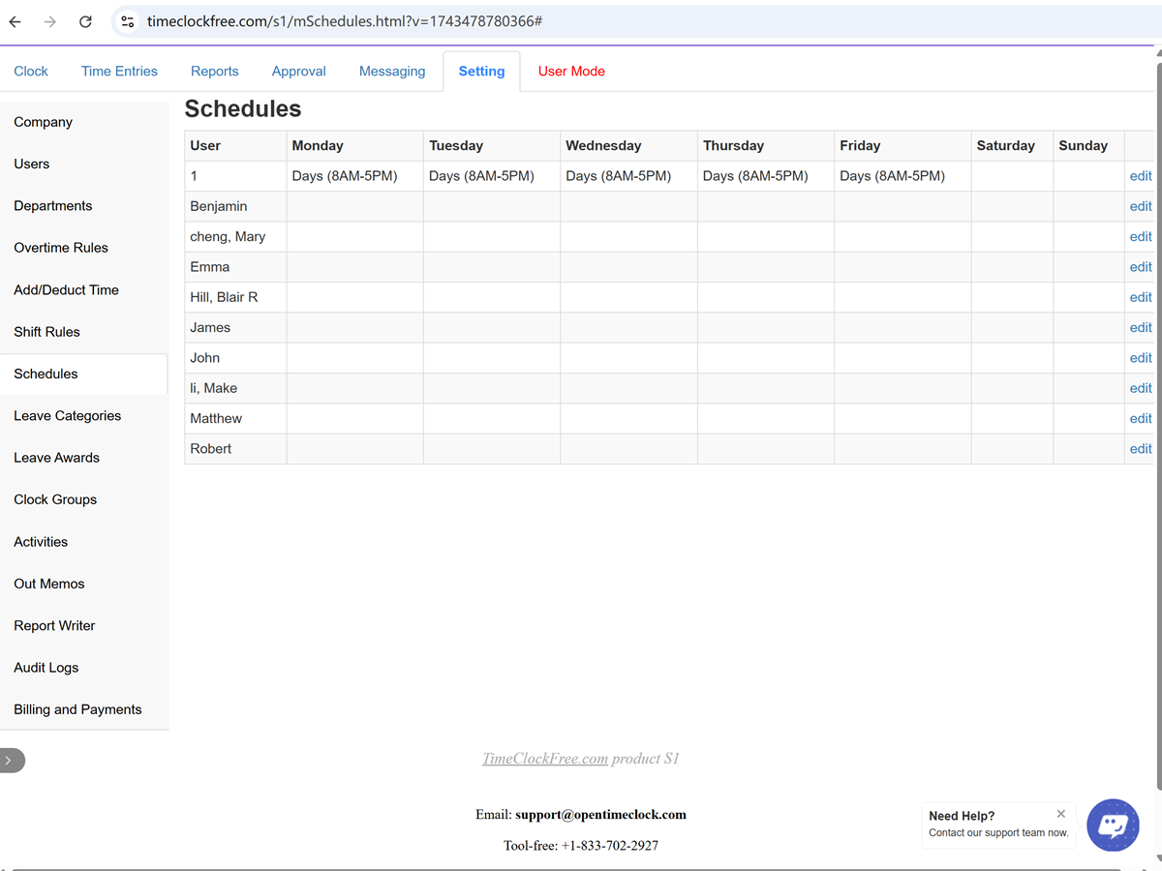Open the TimeClockFree.com footer link
This screenshot has width=1162, height=871.
point(545,759)
